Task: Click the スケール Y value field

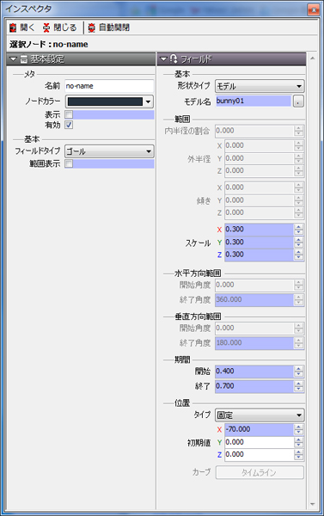Action: pyautogui.click(x=259, y=243)
